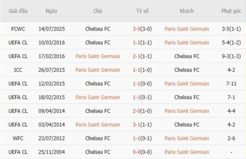Click the "Giải đấu" column header
Screen dimensions: 246x159
[x=18, y=11]
